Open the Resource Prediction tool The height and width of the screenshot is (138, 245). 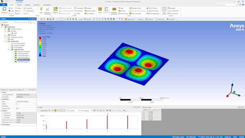[48, 10]
